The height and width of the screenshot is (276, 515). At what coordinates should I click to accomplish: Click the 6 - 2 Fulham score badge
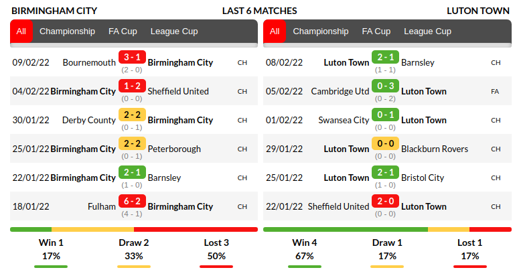[x=131, y=202]
